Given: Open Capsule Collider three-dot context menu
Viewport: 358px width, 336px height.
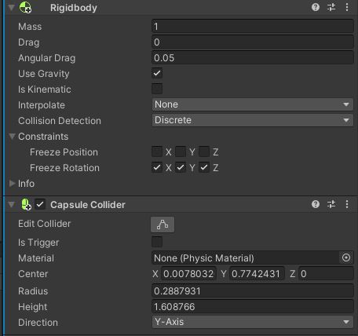Looking at the screenshot, I should coord(347,204).
